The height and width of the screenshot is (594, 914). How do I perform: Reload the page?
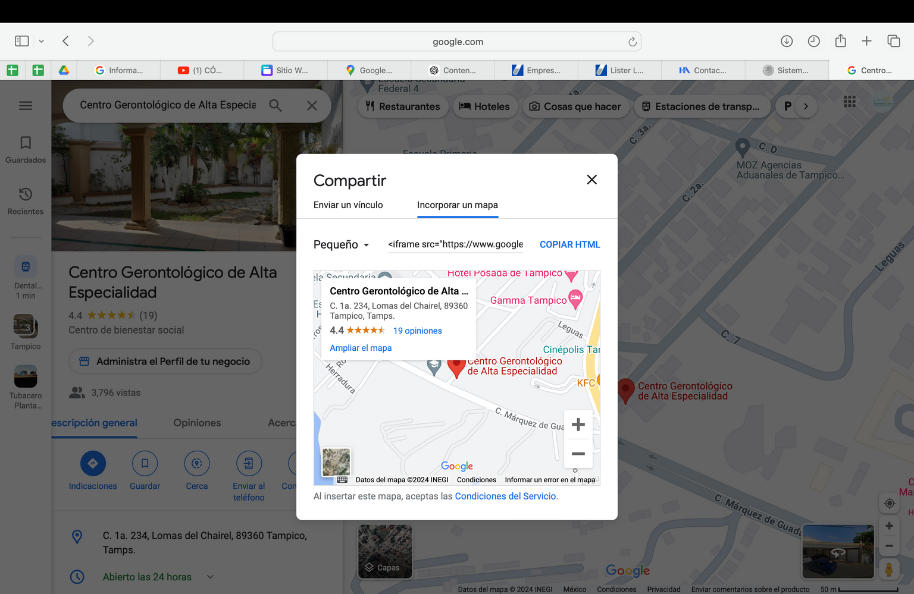632,42
